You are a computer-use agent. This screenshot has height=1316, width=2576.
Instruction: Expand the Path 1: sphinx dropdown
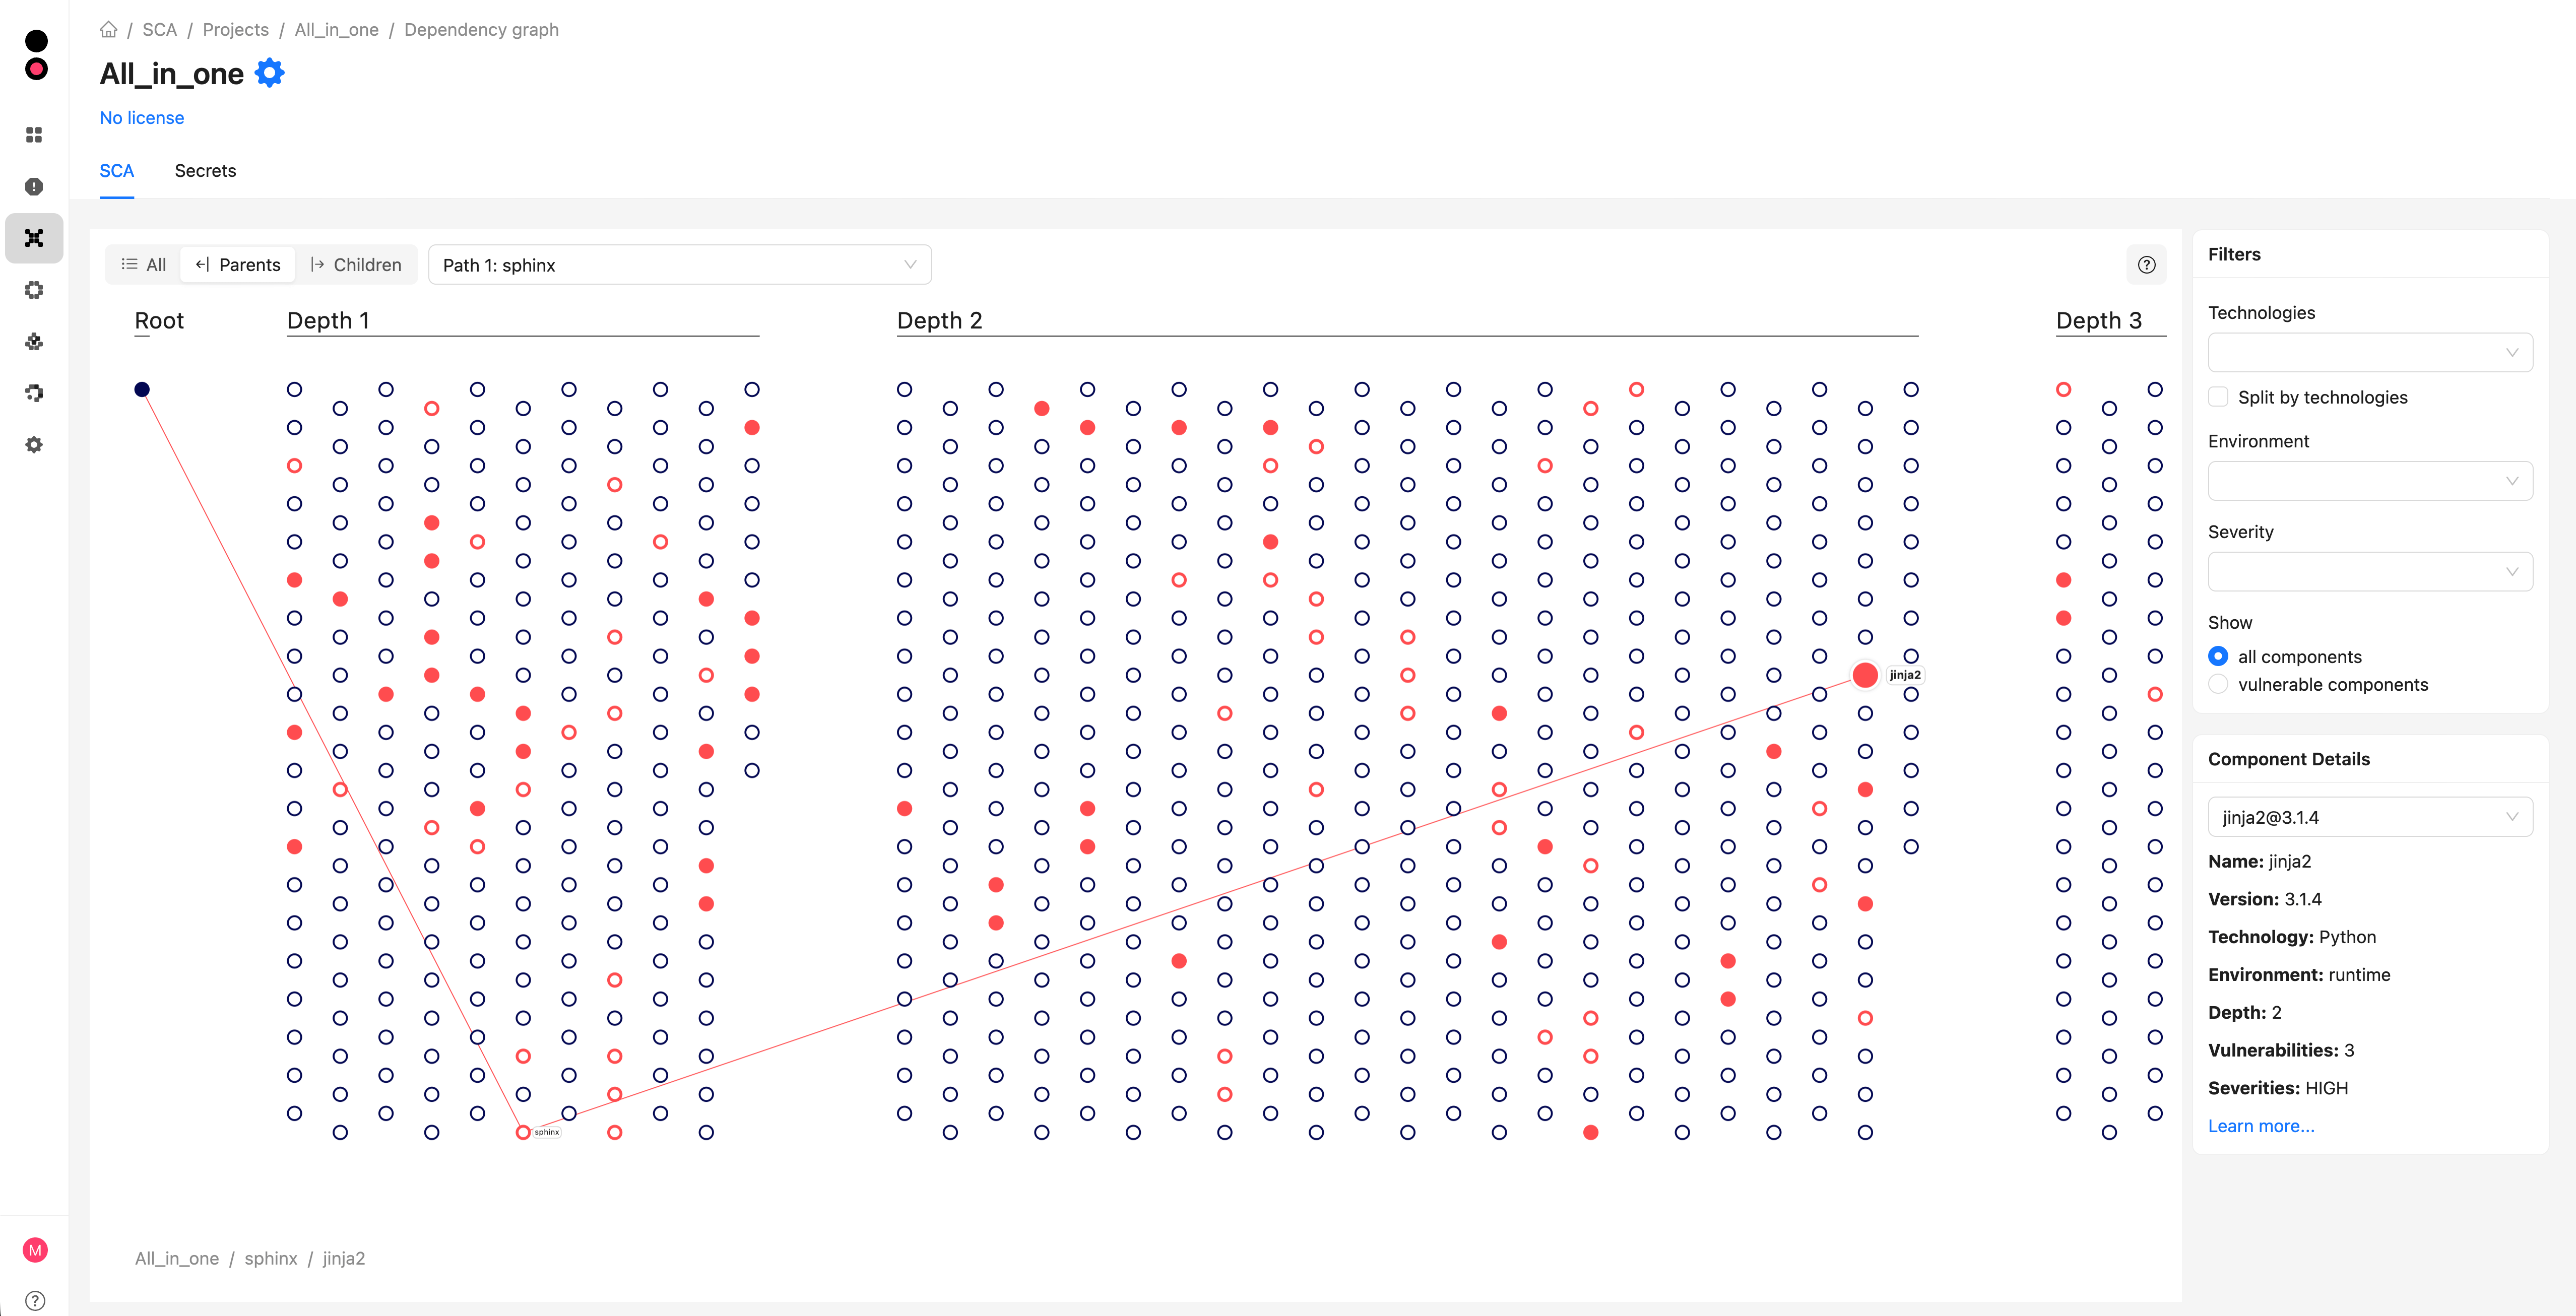click(679, 265)
